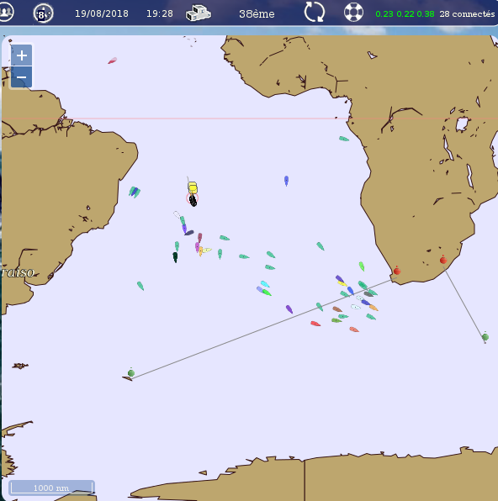Viewport: 498px width, 501px height.
Task: Select the blue boat west of Africa
Action: [x=286, y=181]
